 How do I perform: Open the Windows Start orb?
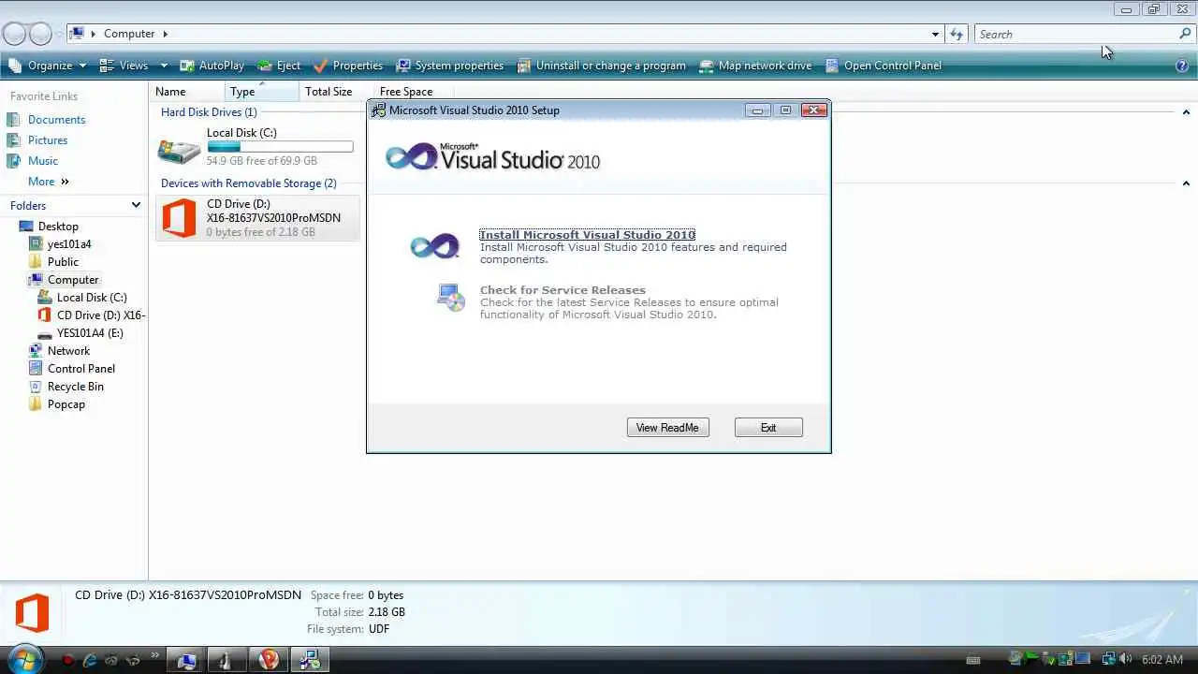[x=24, y=659]
